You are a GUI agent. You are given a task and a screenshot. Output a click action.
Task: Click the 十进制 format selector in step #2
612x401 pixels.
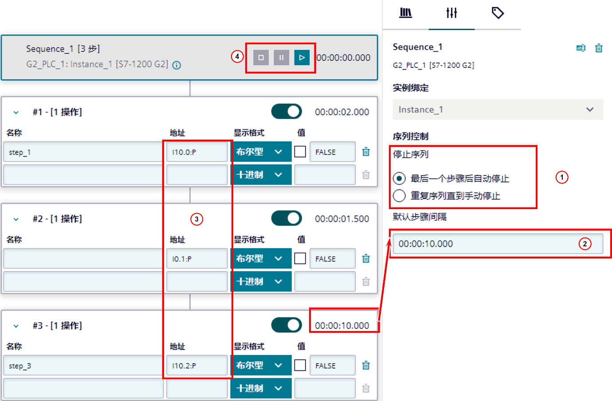(261, 281)
